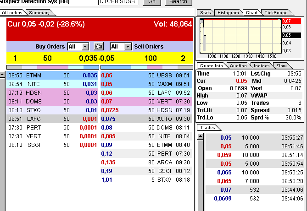
Task: Click the link icon between order filters
Action: [99, 47]
